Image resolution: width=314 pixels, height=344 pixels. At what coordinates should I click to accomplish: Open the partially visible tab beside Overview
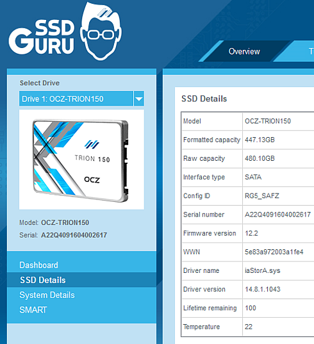(x=303, y=51)
